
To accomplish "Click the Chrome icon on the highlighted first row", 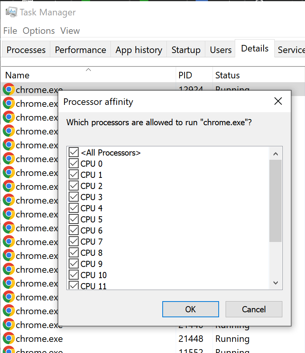I will coord(8,89).
